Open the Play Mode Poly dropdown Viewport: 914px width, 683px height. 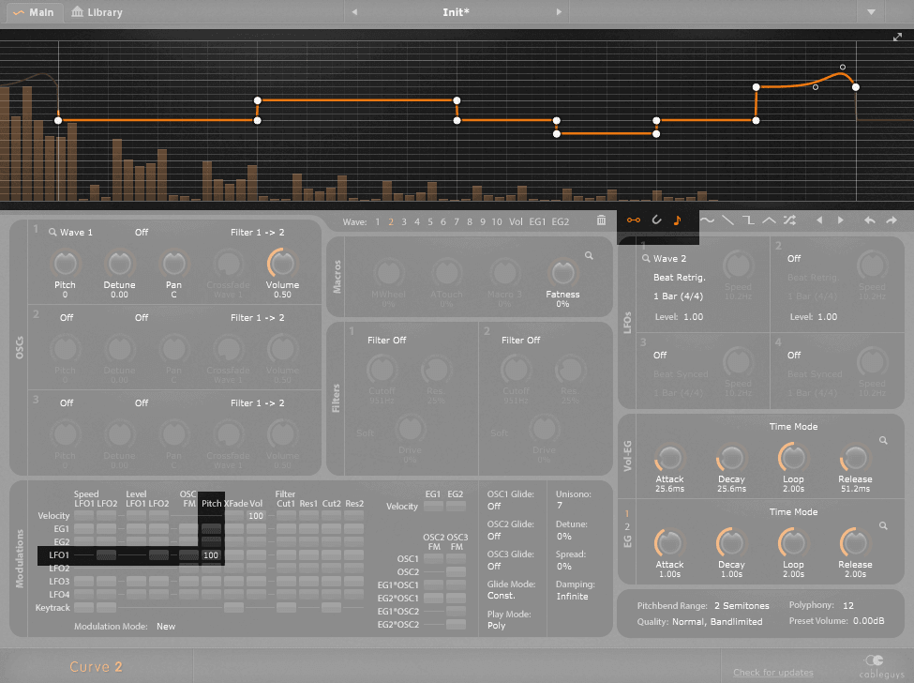[x=496, y=626]
